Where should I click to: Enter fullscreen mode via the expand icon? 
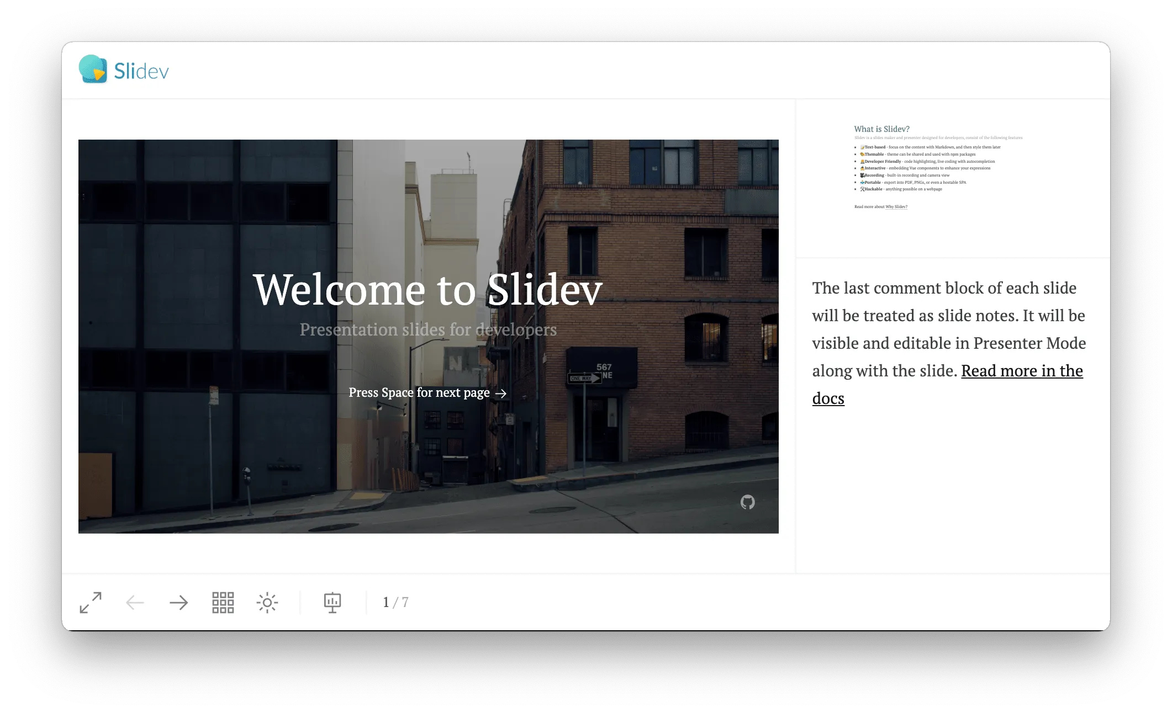[x=90, y=602]
